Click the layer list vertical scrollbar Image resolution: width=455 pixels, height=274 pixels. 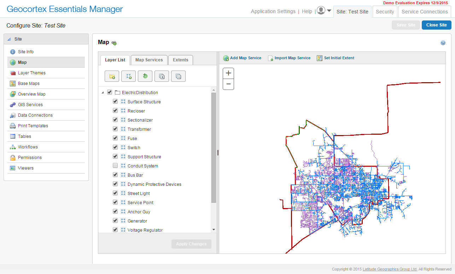click(x=214, y=148)
